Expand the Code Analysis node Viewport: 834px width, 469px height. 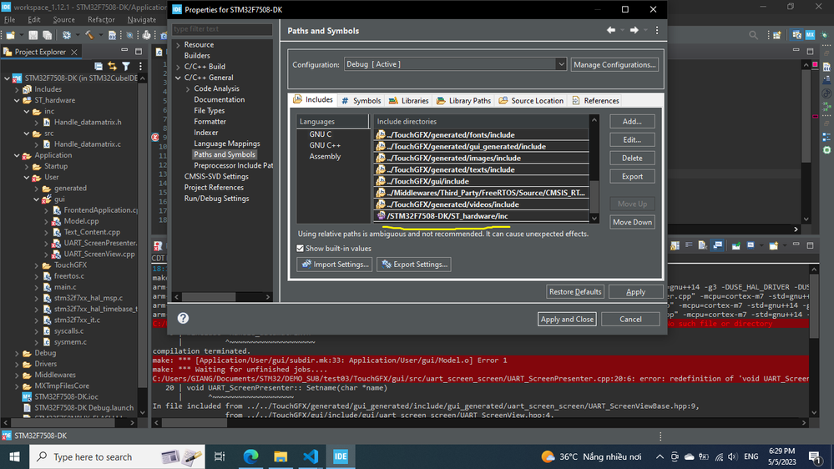pyautogui.click(x=188, y=88)
